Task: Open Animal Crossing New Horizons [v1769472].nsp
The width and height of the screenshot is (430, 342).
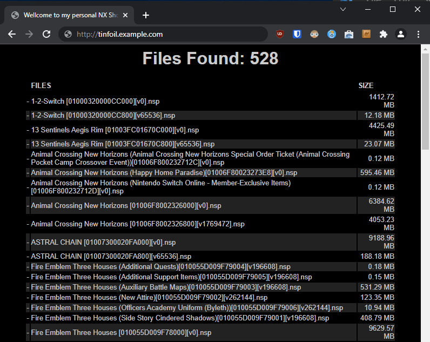Action: pyautogui.click(x=138, y=224)
